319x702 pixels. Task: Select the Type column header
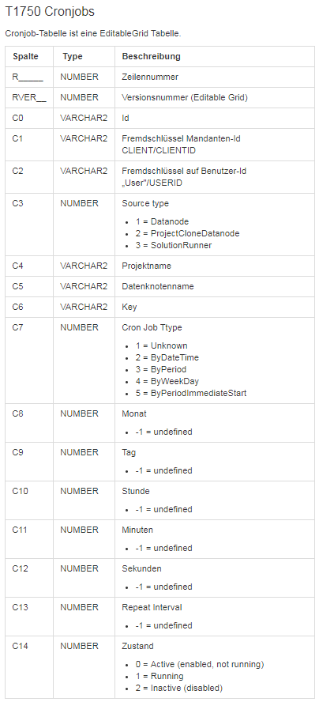pyautogui.click(x=73, y=56)
